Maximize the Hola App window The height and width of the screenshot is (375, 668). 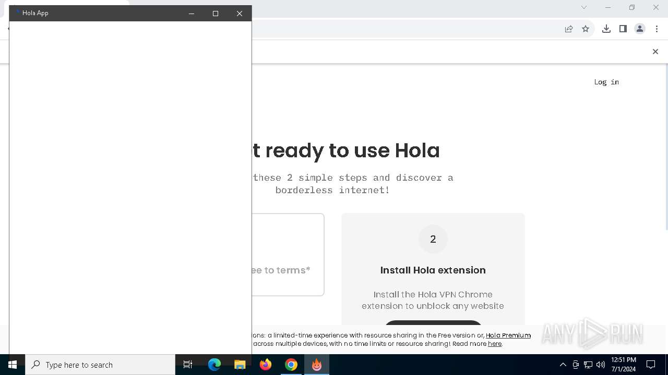coord(216,14)
